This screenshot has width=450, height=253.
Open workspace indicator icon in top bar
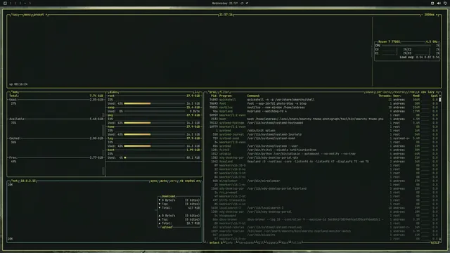[5, 3]
